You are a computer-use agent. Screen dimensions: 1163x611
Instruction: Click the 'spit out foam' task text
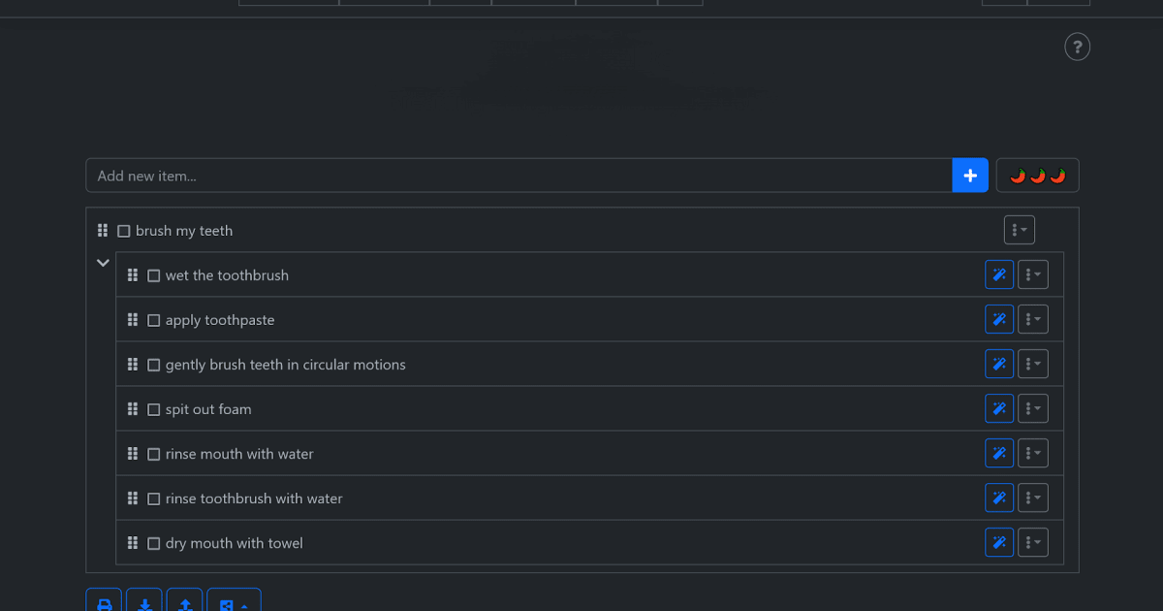tap(208, 409)
